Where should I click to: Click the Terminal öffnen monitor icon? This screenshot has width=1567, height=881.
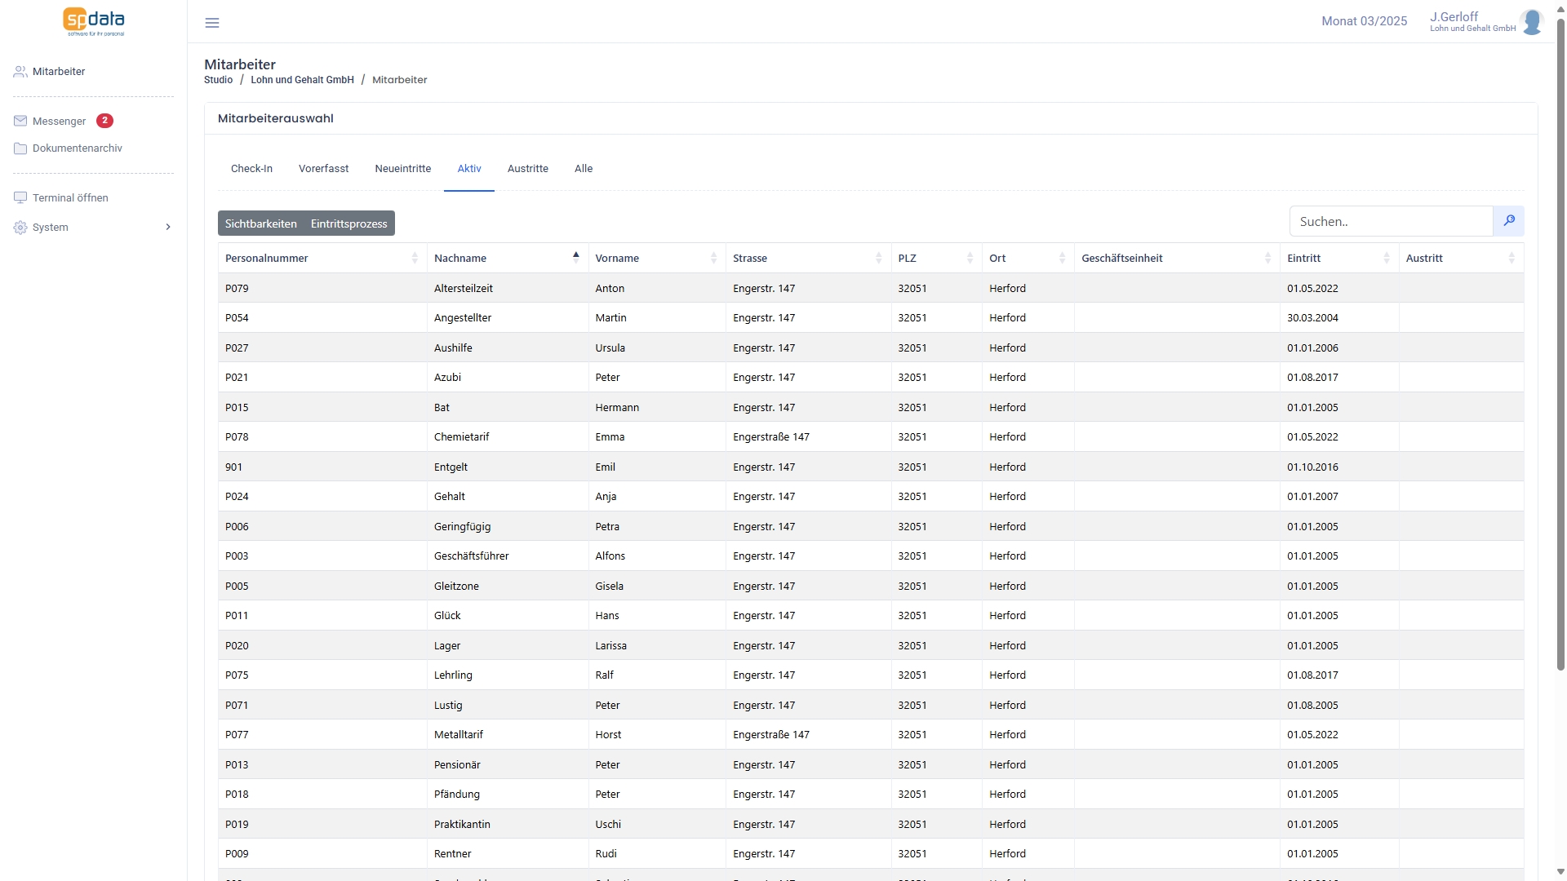(x=20, y=198)
